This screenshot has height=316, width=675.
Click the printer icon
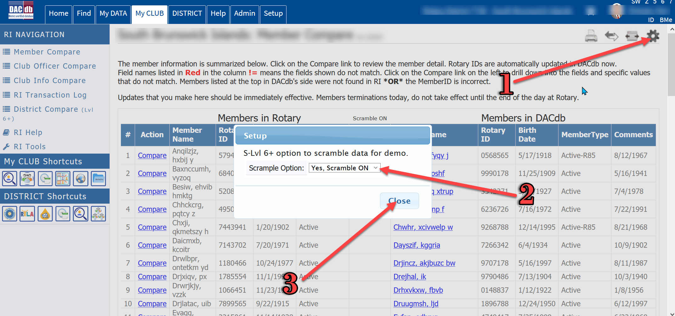coord(591,36)
